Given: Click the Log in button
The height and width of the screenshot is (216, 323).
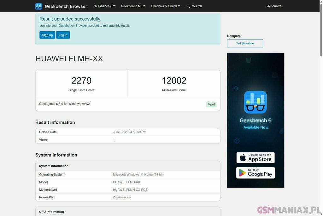Looking at the screenshot, I should coord(63,35).
